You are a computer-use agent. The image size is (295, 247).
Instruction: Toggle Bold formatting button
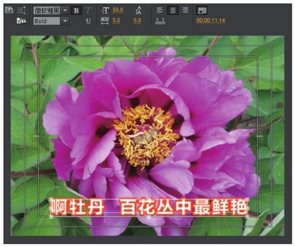point(76,10)
